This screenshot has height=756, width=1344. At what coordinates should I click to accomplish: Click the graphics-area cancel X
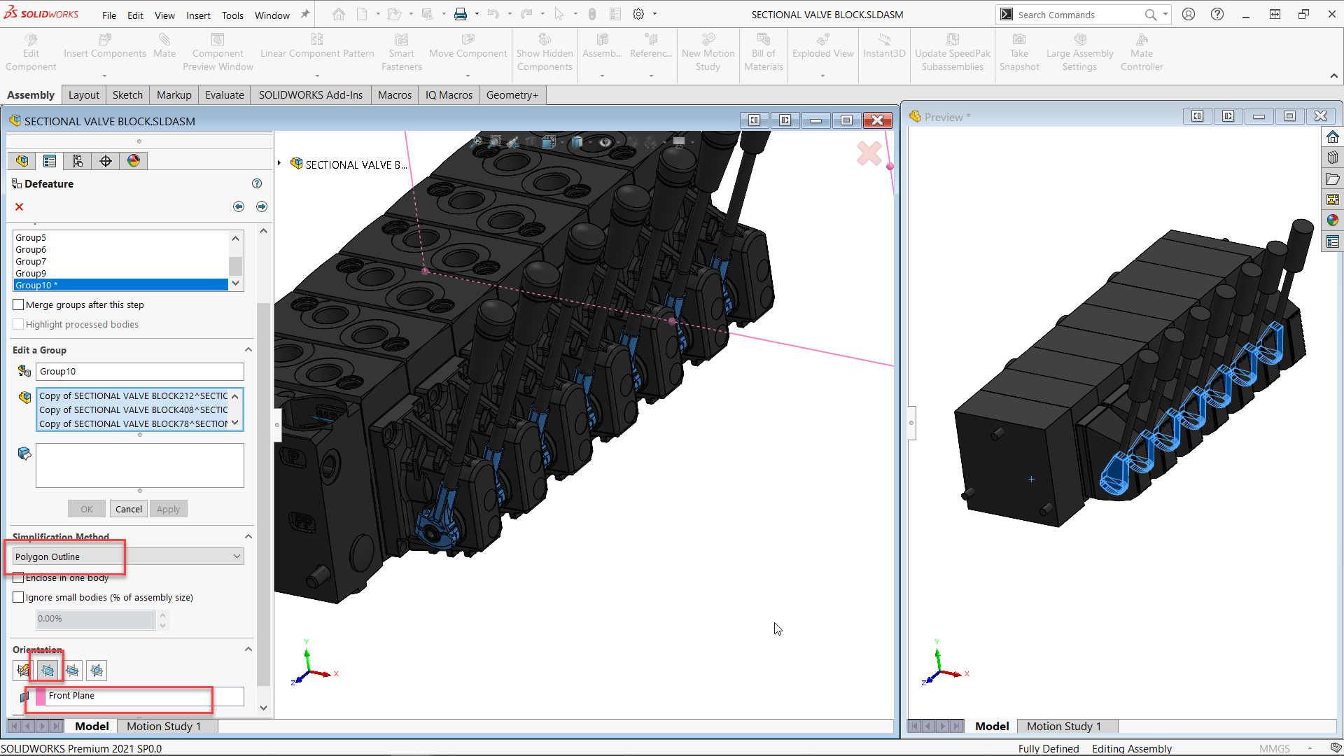click(x=869, y=153)
